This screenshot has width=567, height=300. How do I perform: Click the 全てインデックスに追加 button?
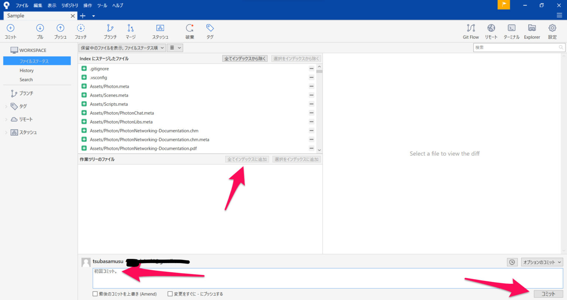[x=247, y=159]
